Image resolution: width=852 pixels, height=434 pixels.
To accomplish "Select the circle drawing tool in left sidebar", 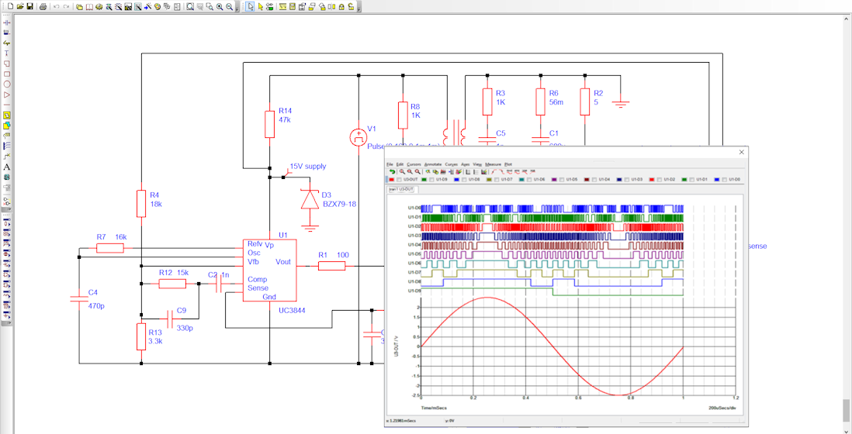I will point(7,84).
